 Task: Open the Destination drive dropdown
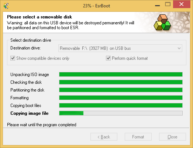120,48
